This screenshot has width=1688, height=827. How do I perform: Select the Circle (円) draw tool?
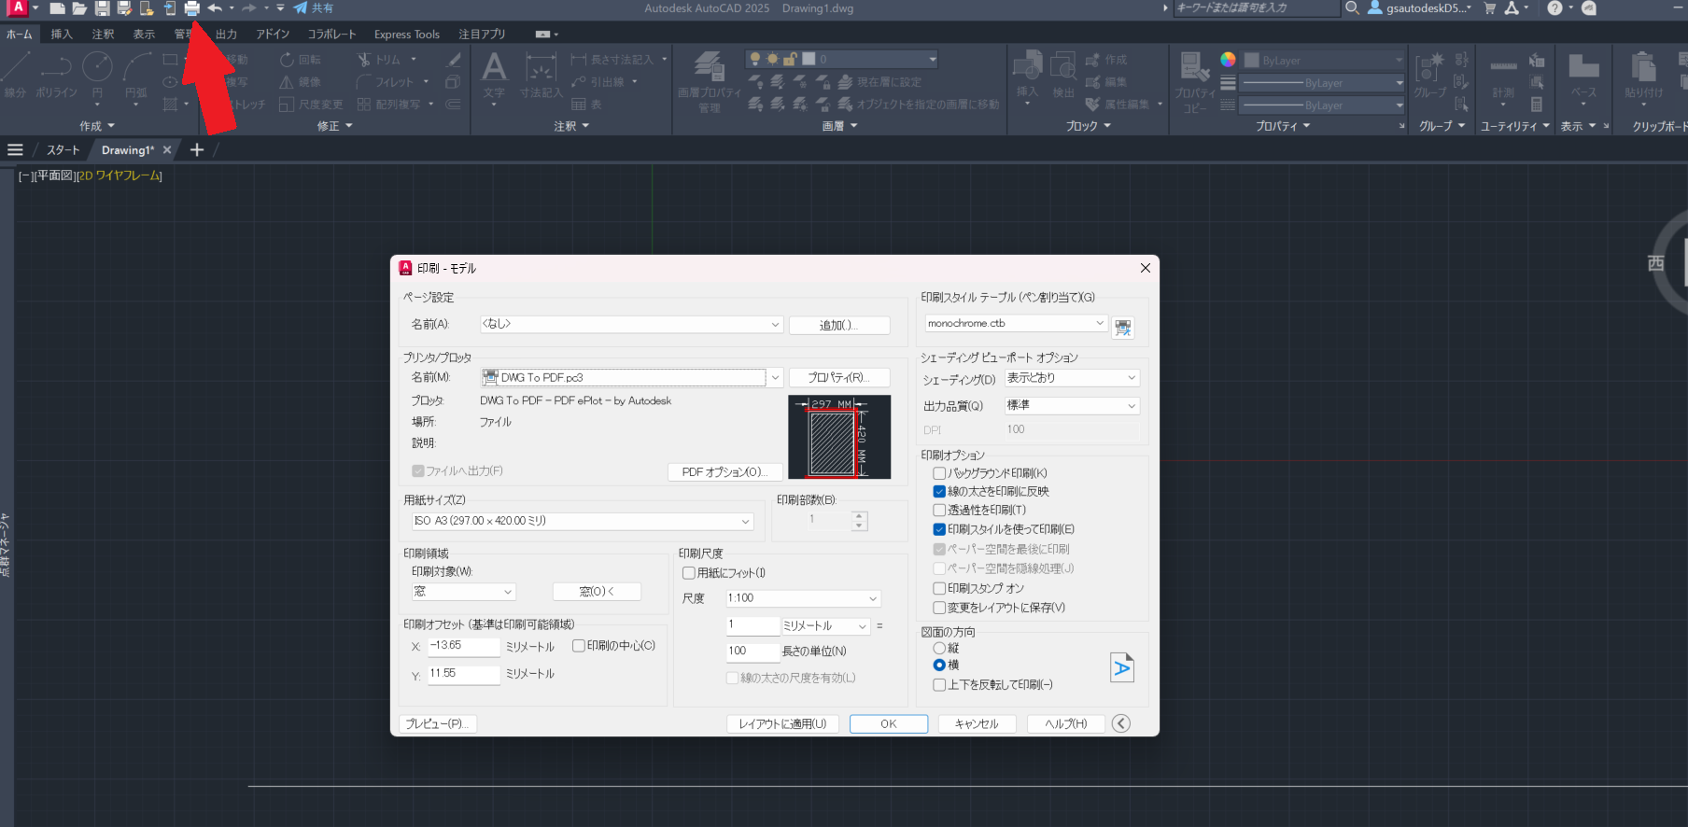[97, 67]
